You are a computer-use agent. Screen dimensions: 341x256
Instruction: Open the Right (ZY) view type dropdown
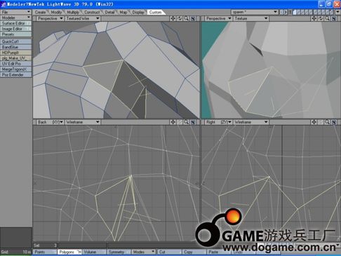pyautogui.click(x=218, y=122)
